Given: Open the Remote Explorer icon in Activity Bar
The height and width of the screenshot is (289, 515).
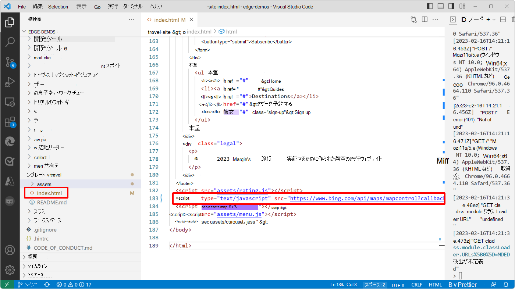Looking at the screenshot, I should 10,102.
